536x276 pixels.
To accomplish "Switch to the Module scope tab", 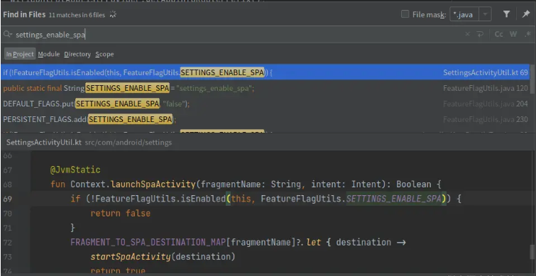I will pos(48,54).
